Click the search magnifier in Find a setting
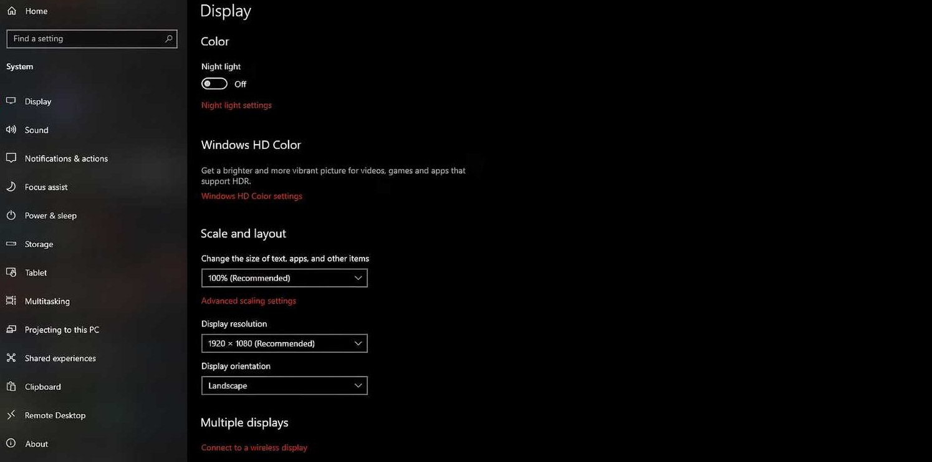 pyautogui.click(x=168, y=39)
